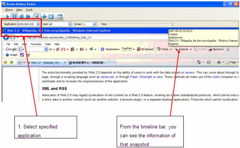Expand the Screen number dropdown
Screen dimensions: 240x148
click(95, 24)
